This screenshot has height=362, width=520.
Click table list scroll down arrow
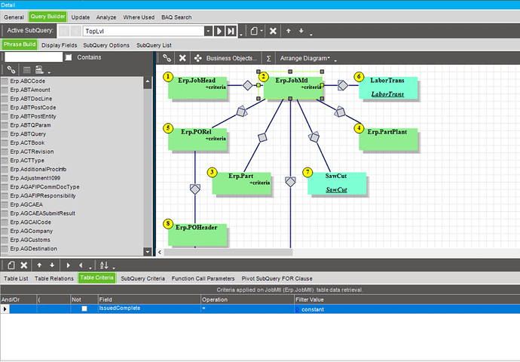148,251
